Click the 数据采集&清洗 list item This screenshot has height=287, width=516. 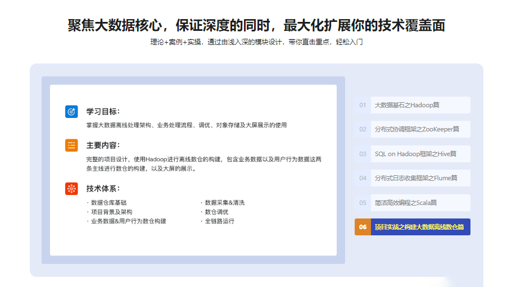(x=224, y=203)
